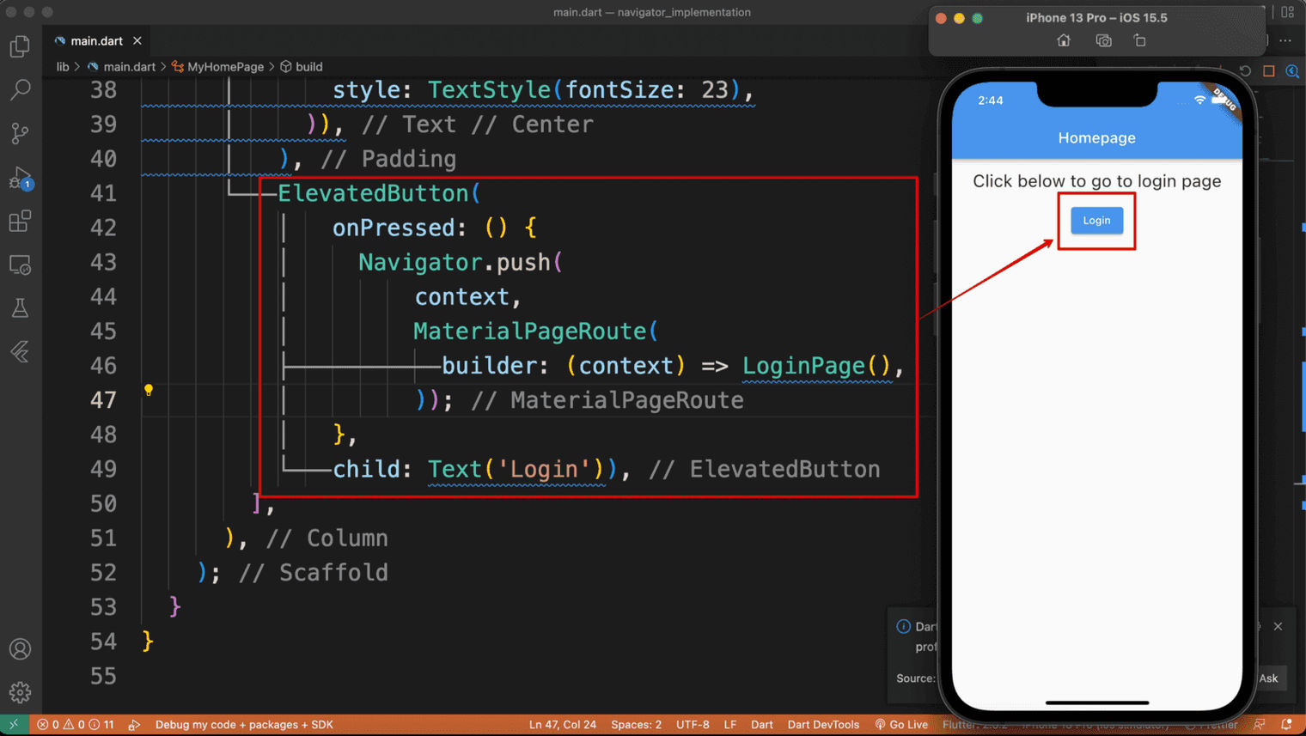Click Navigator.push on line 43
The image size is (1306, 736).
(x=455, y=262)
